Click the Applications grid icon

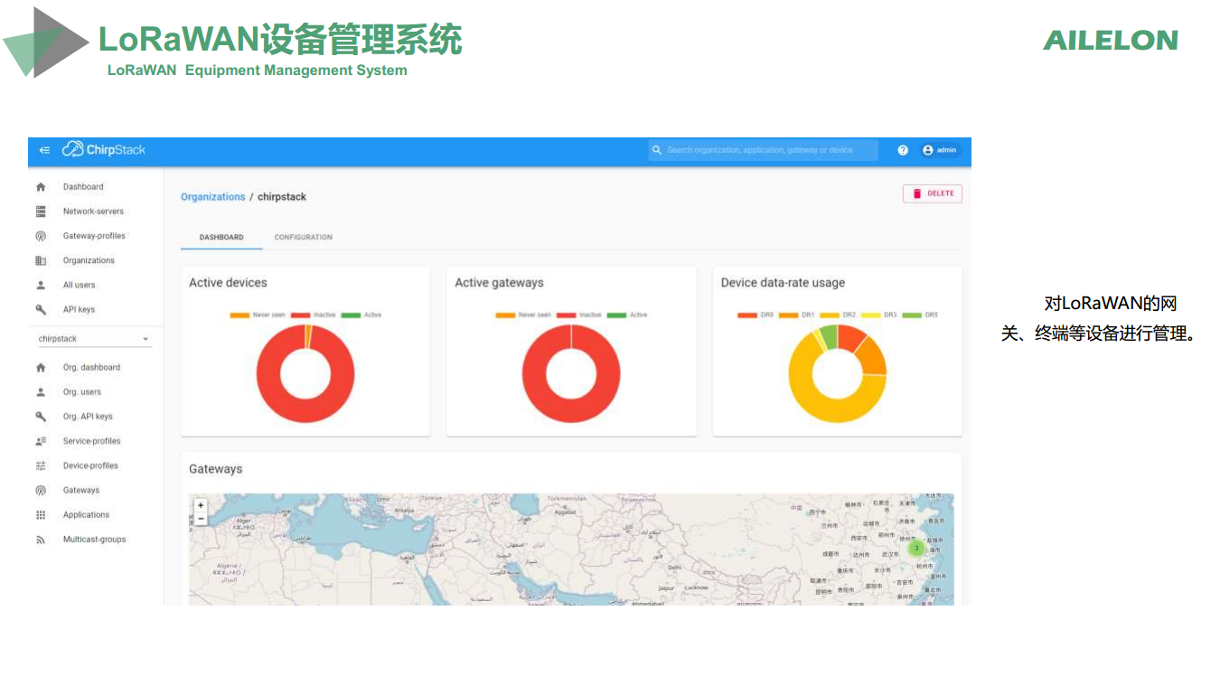[41, 515]
